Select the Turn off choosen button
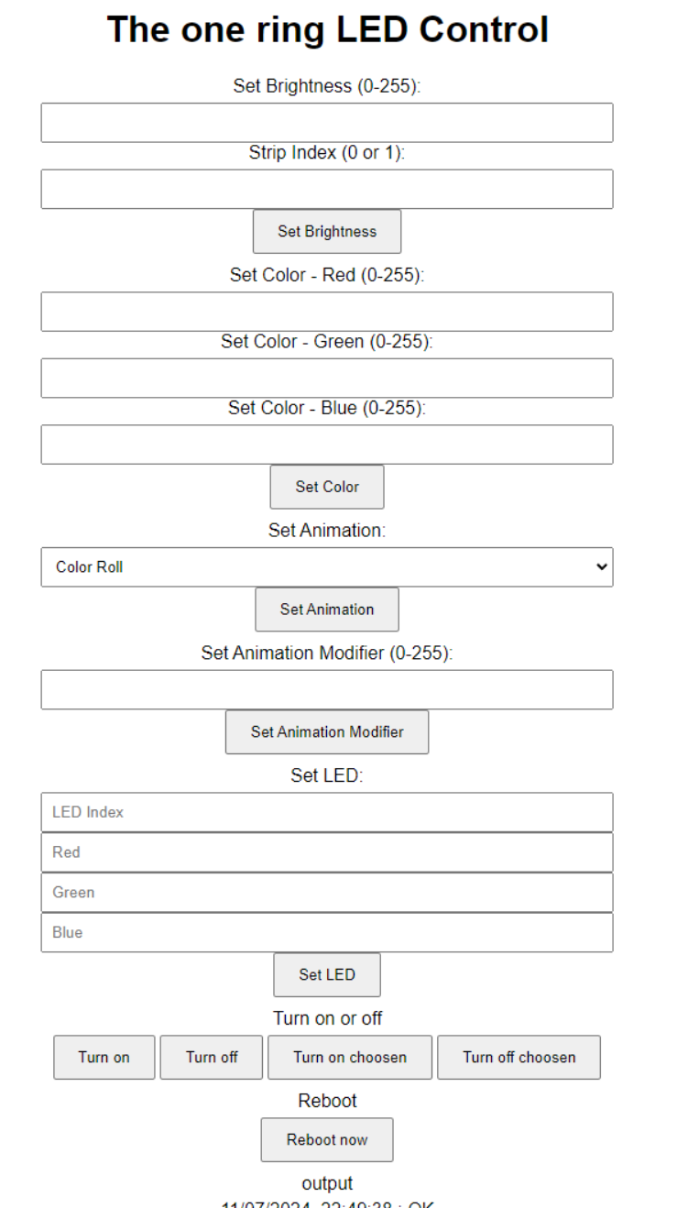The width and height of the screenshot is (677, 1208). [x=519, y=1057]
